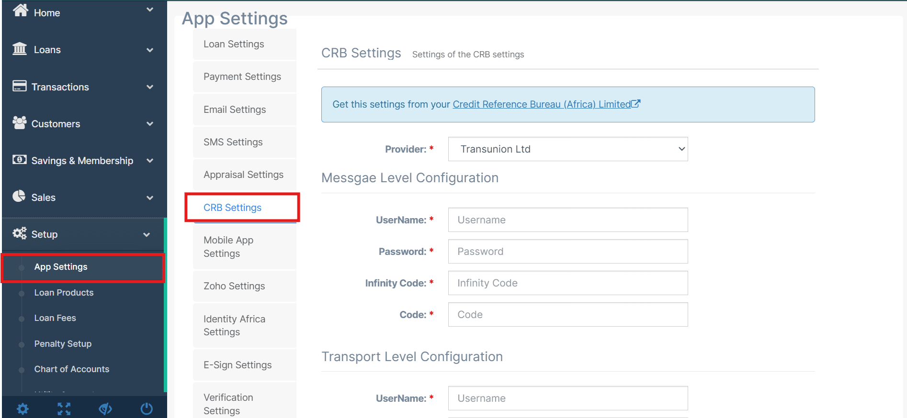Screen dimensions: 907x418
Task: Focus the Transport Level UserName field
Action: [568, 398]
